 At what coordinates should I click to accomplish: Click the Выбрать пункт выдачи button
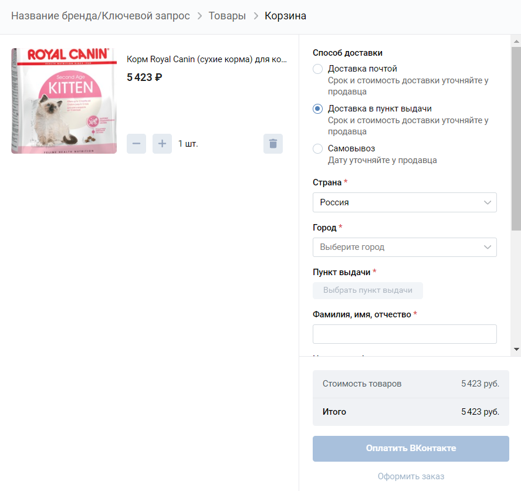pyautogui.click(x=368, y=290)
